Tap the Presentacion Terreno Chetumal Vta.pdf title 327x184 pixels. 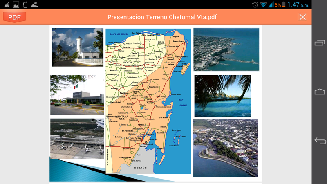click(161, 17)
